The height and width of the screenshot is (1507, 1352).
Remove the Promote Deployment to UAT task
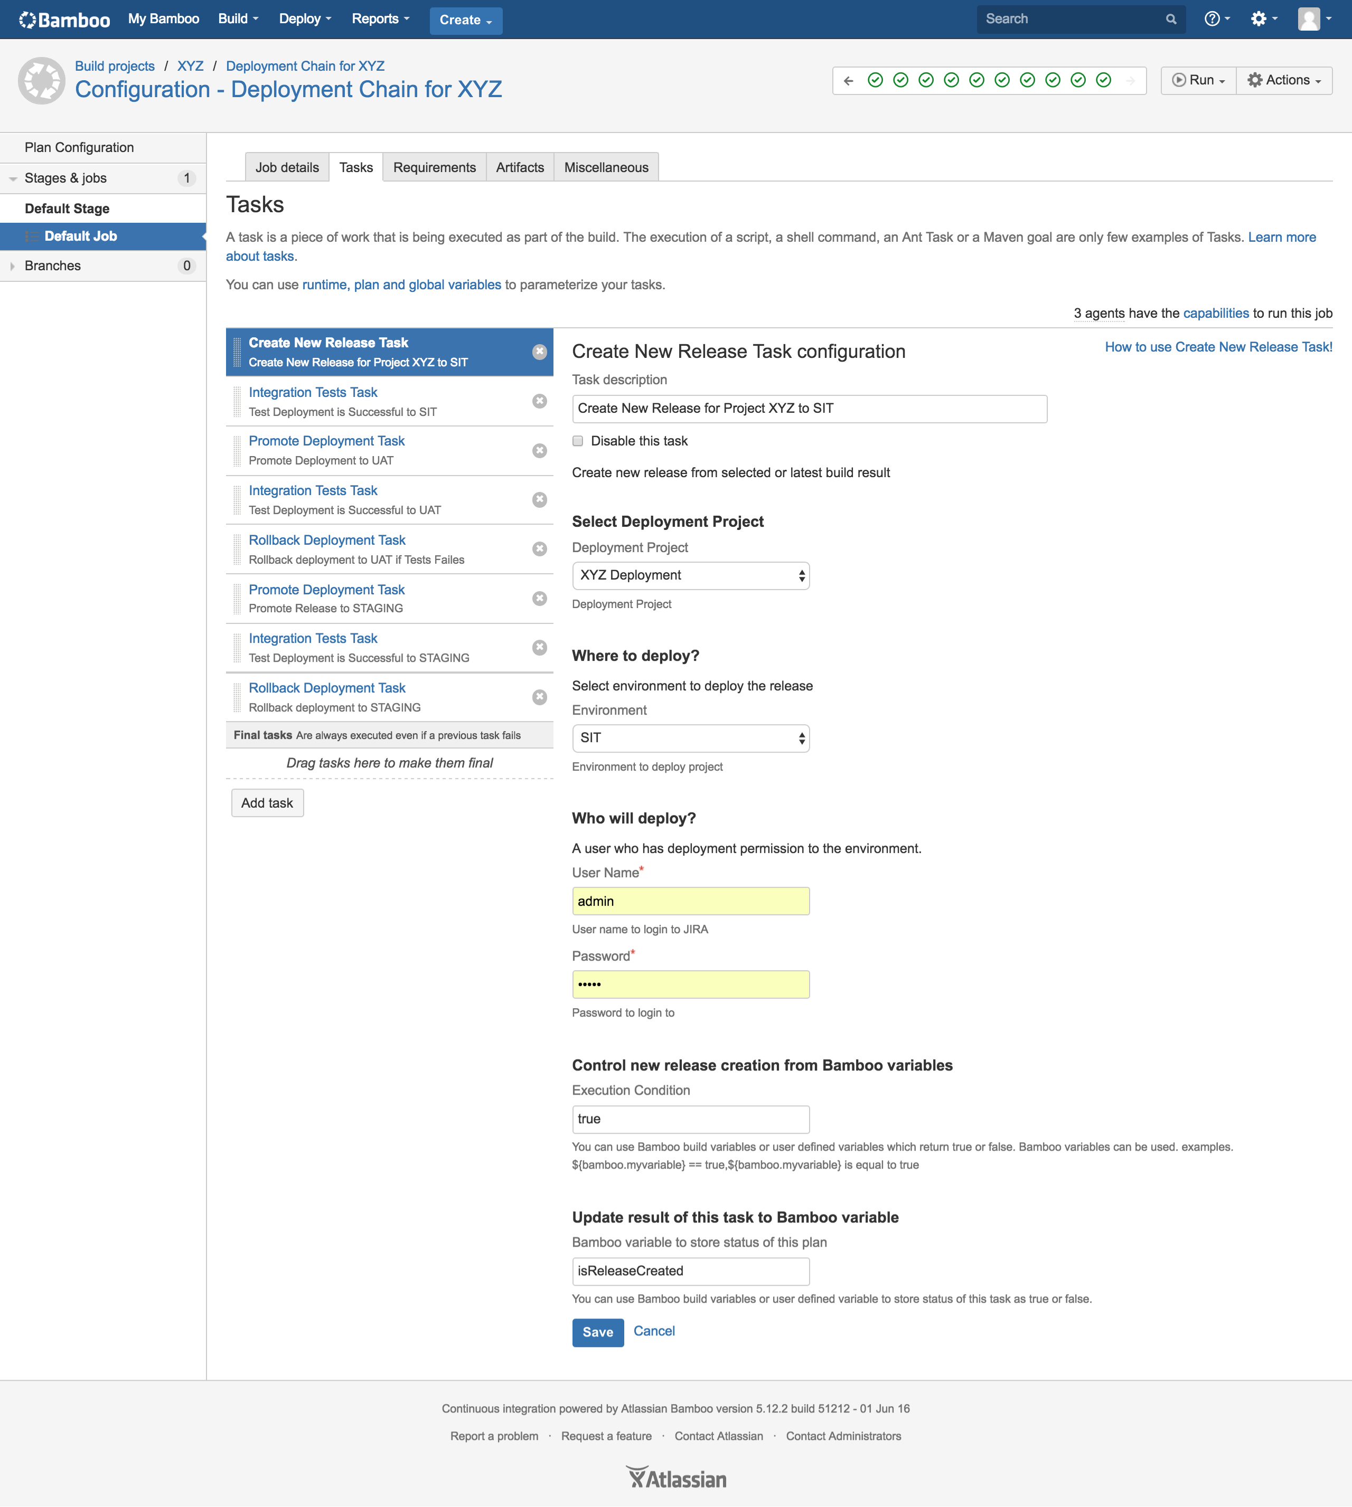point(539,451)
